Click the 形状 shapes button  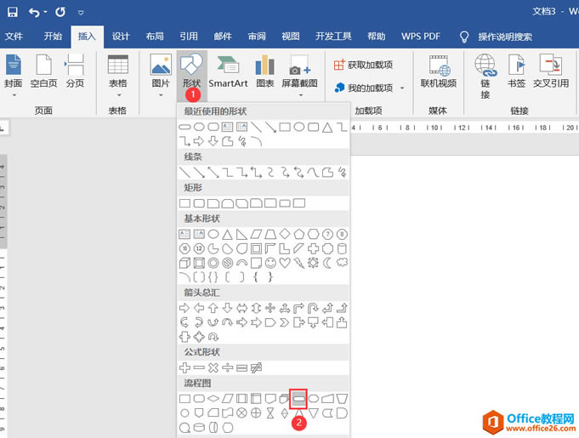pos(191,76)
